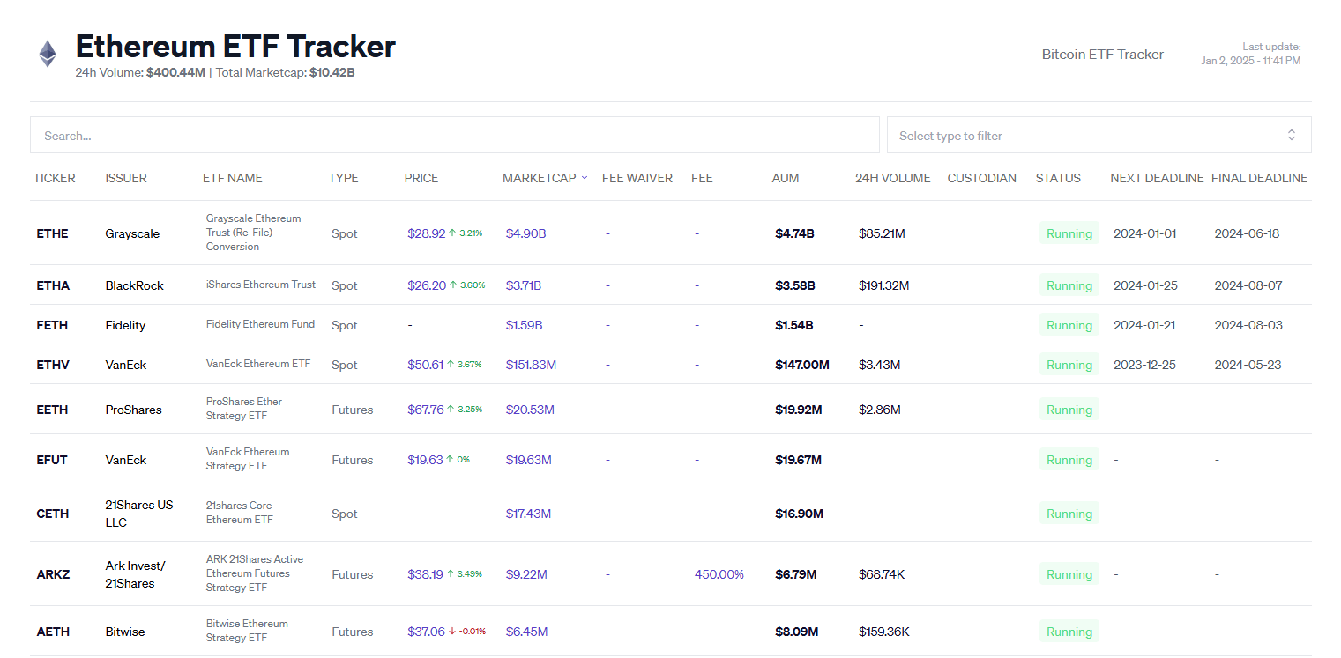Click the Ethereum ETF Tracker page title
Screen dimensions: 1341x658
pyautogui.click(x=235, y=46)
